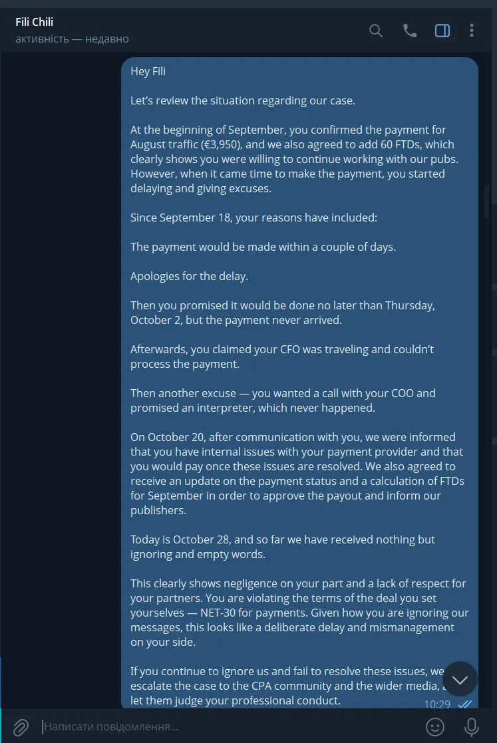Open the three-dot chat options menu
The height and width of the screenshot is (743, 497).
(x=472, y=31)
